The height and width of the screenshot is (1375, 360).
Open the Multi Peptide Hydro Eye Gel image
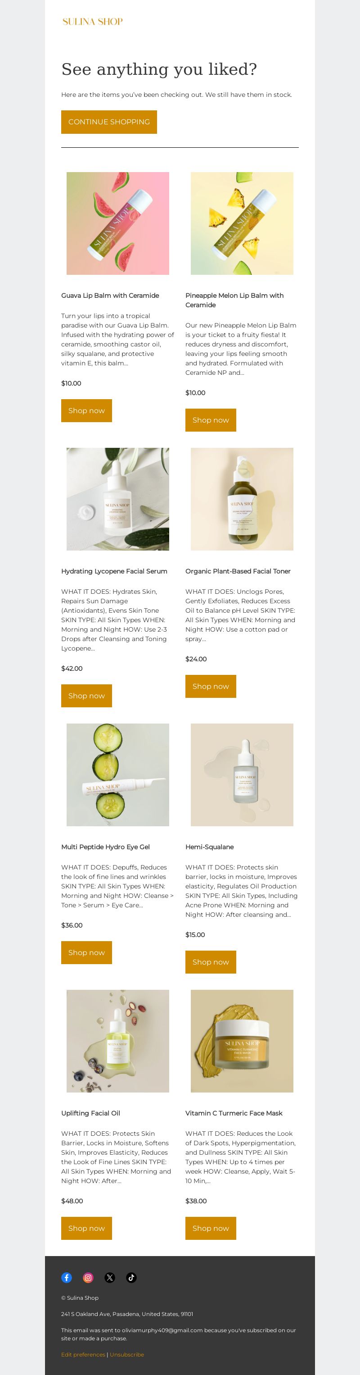118,774
